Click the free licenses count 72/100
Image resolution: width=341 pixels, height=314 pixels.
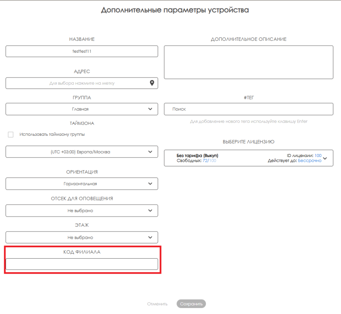coord(209,161)
